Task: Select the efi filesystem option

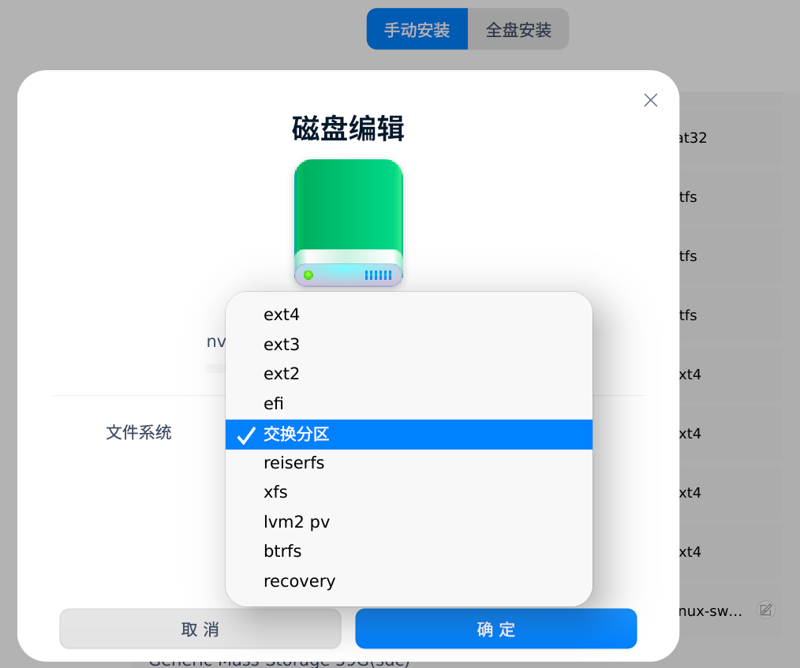Action: click(x=409, y=404)
